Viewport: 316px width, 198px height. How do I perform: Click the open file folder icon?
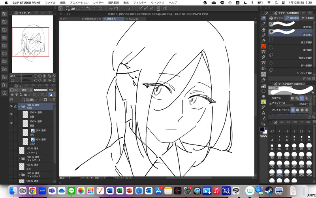tap(73, 8)
